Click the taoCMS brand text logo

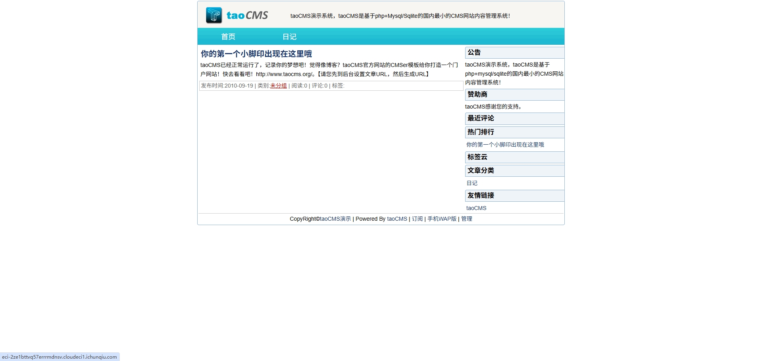[x=247, y=15]
